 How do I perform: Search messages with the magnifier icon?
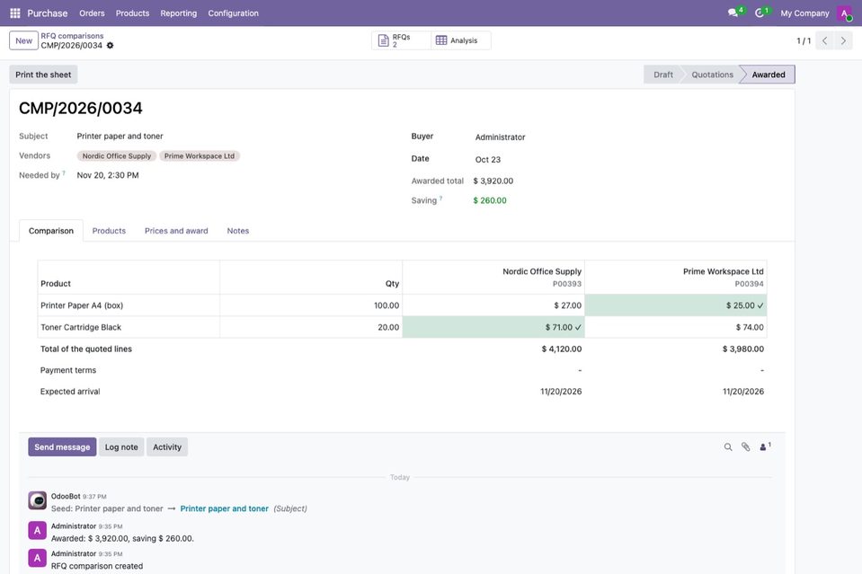point(728,447)
